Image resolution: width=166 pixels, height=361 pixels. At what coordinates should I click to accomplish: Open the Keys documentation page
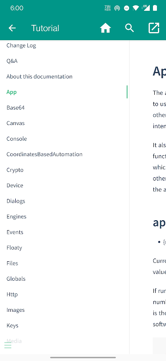click(x=13, y=325)
